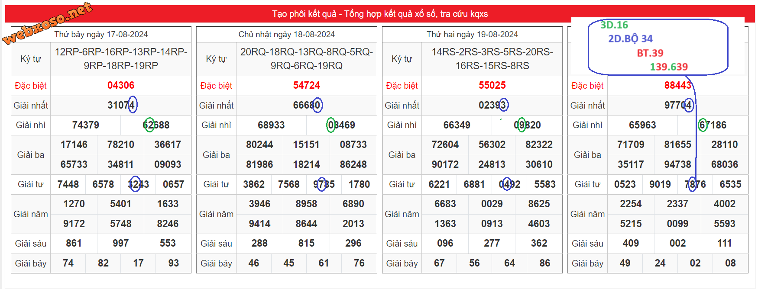Click serial codes '20RQ-18RQ-13RQ-8RQ-5RQ' cell
This screenshot has width=758, height=289.
pos(306,59)
